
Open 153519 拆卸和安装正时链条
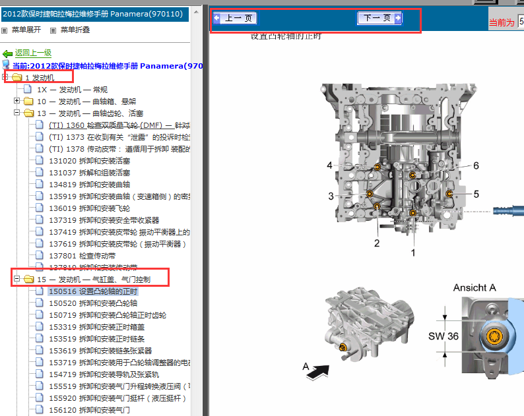(x=96, y=339)
